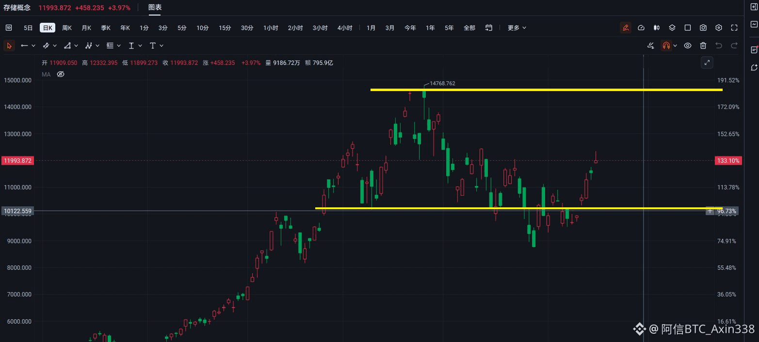This screenshot has width=759, height=342.
Task: Select the 周K timeframe
Action: point(67,28)
